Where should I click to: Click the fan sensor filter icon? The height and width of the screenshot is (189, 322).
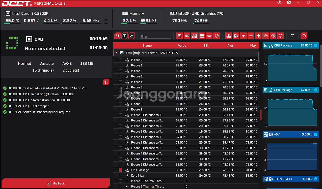(258, 36)
